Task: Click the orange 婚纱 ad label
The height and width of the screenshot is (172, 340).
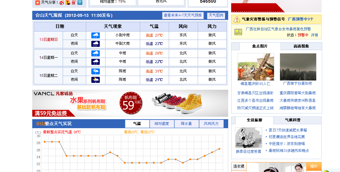Action: pos(314,166)
